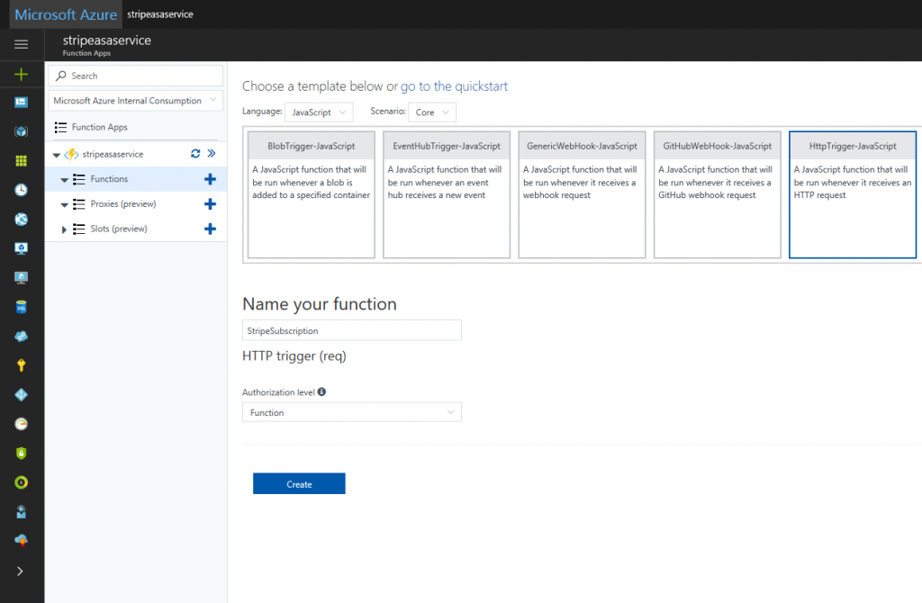Open the Scenario dropdown showing Core

pyautogui.click(x=432, y=112)
